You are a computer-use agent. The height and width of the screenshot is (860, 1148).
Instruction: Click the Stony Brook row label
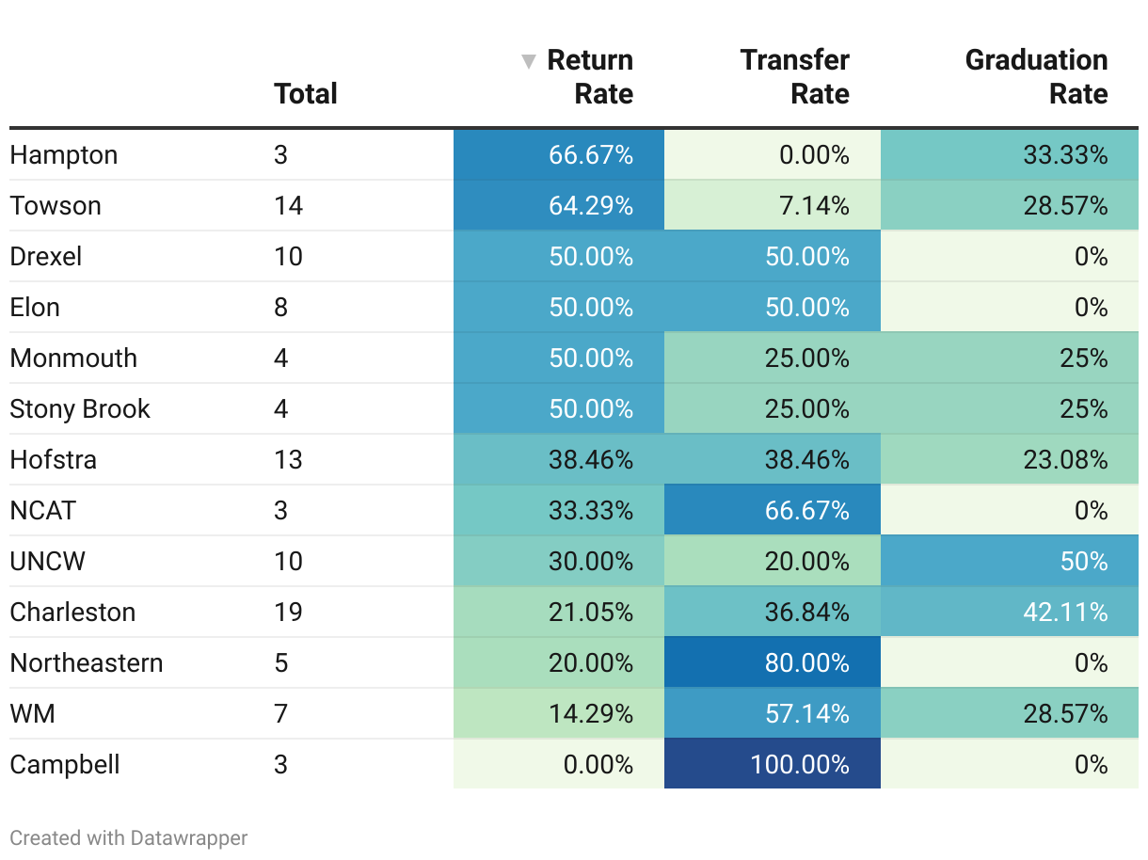[80, 408]
